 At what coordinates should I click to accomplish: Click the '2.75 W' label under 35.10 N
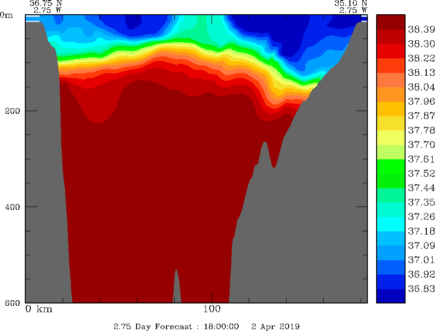click(x=353, y=10)
